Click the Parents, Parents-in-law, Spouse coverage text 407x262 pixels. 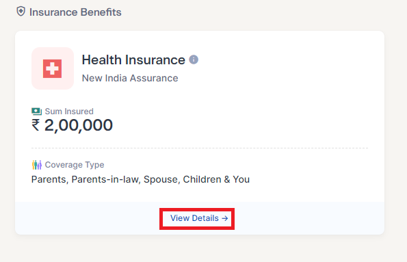(x=105, y=179)
